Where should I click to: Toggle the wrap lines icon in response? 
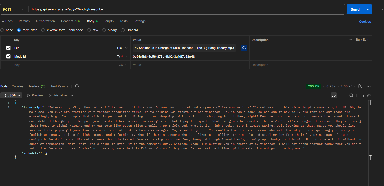pos(334,95)
